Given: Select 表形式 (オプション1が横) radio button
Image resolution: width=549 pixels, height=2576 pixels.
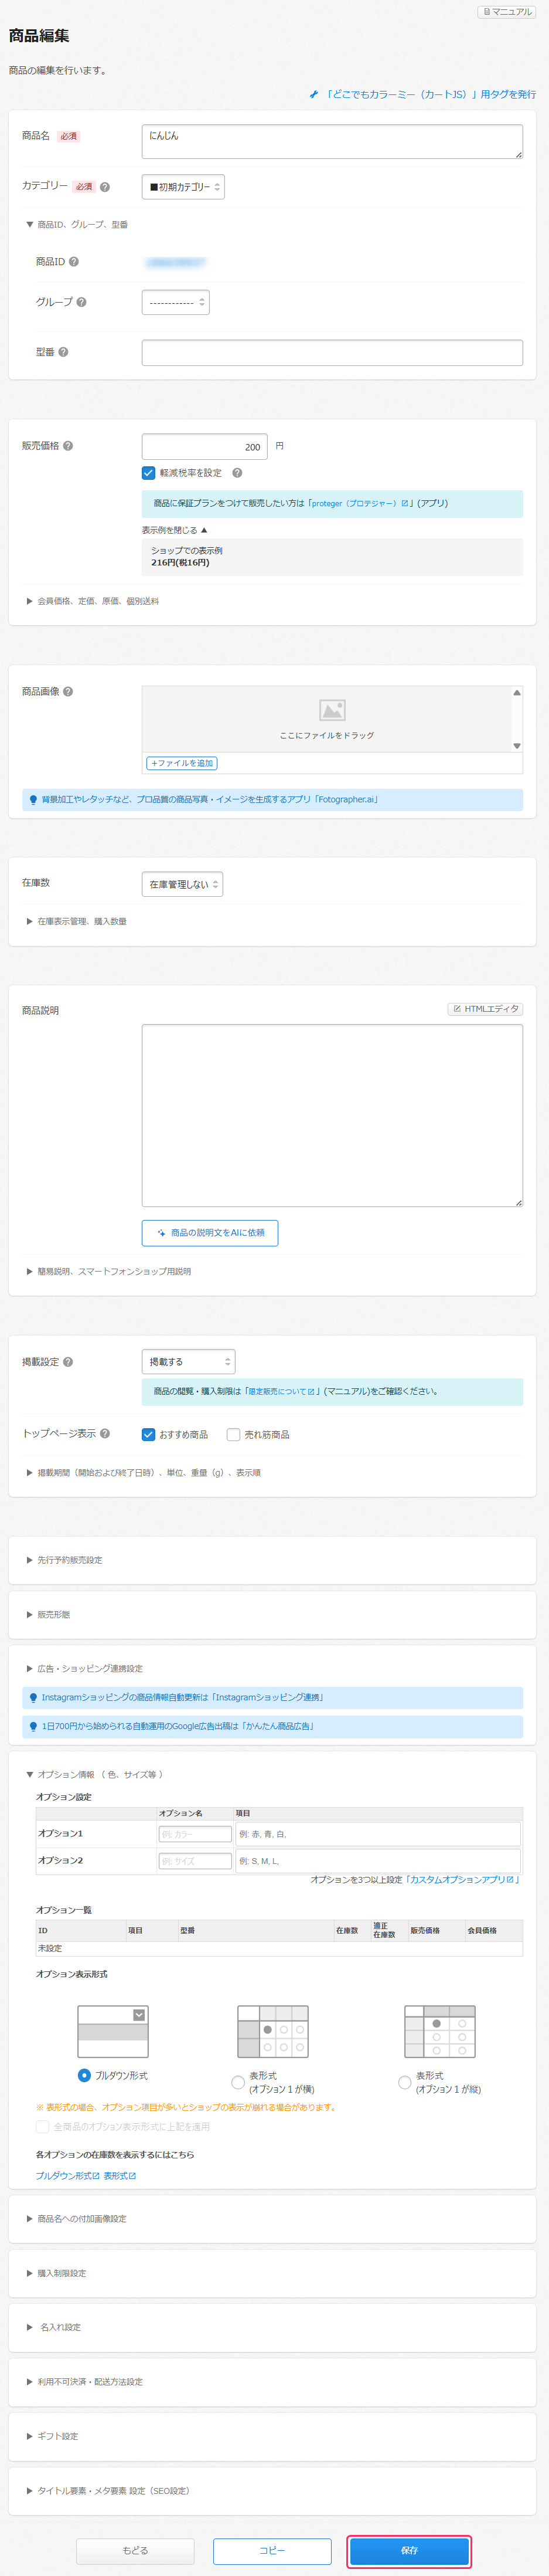Looking at the screenshot, I should tap(237, 2082).
